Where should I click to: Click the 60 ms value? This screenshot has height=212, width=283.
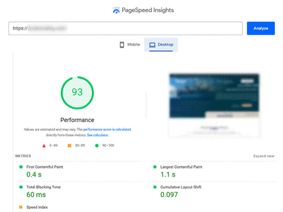tap(36, 195)
